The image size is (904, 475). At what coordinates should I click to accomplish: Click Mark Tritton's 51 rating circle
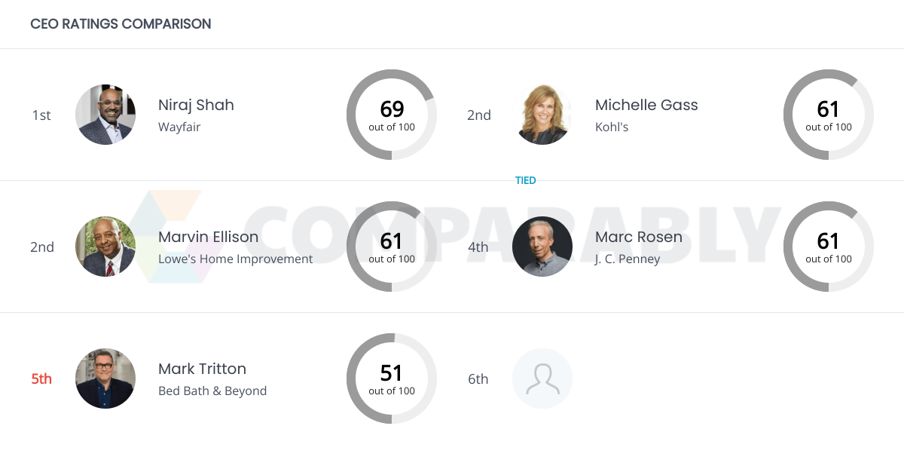pyautogui.click(x=392, y=378)
